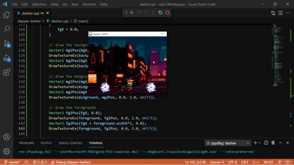Image resolution: width=294 pixels, height=165 pixels.
Task: Click the Step Into debug button
Action: coord(146,13)
